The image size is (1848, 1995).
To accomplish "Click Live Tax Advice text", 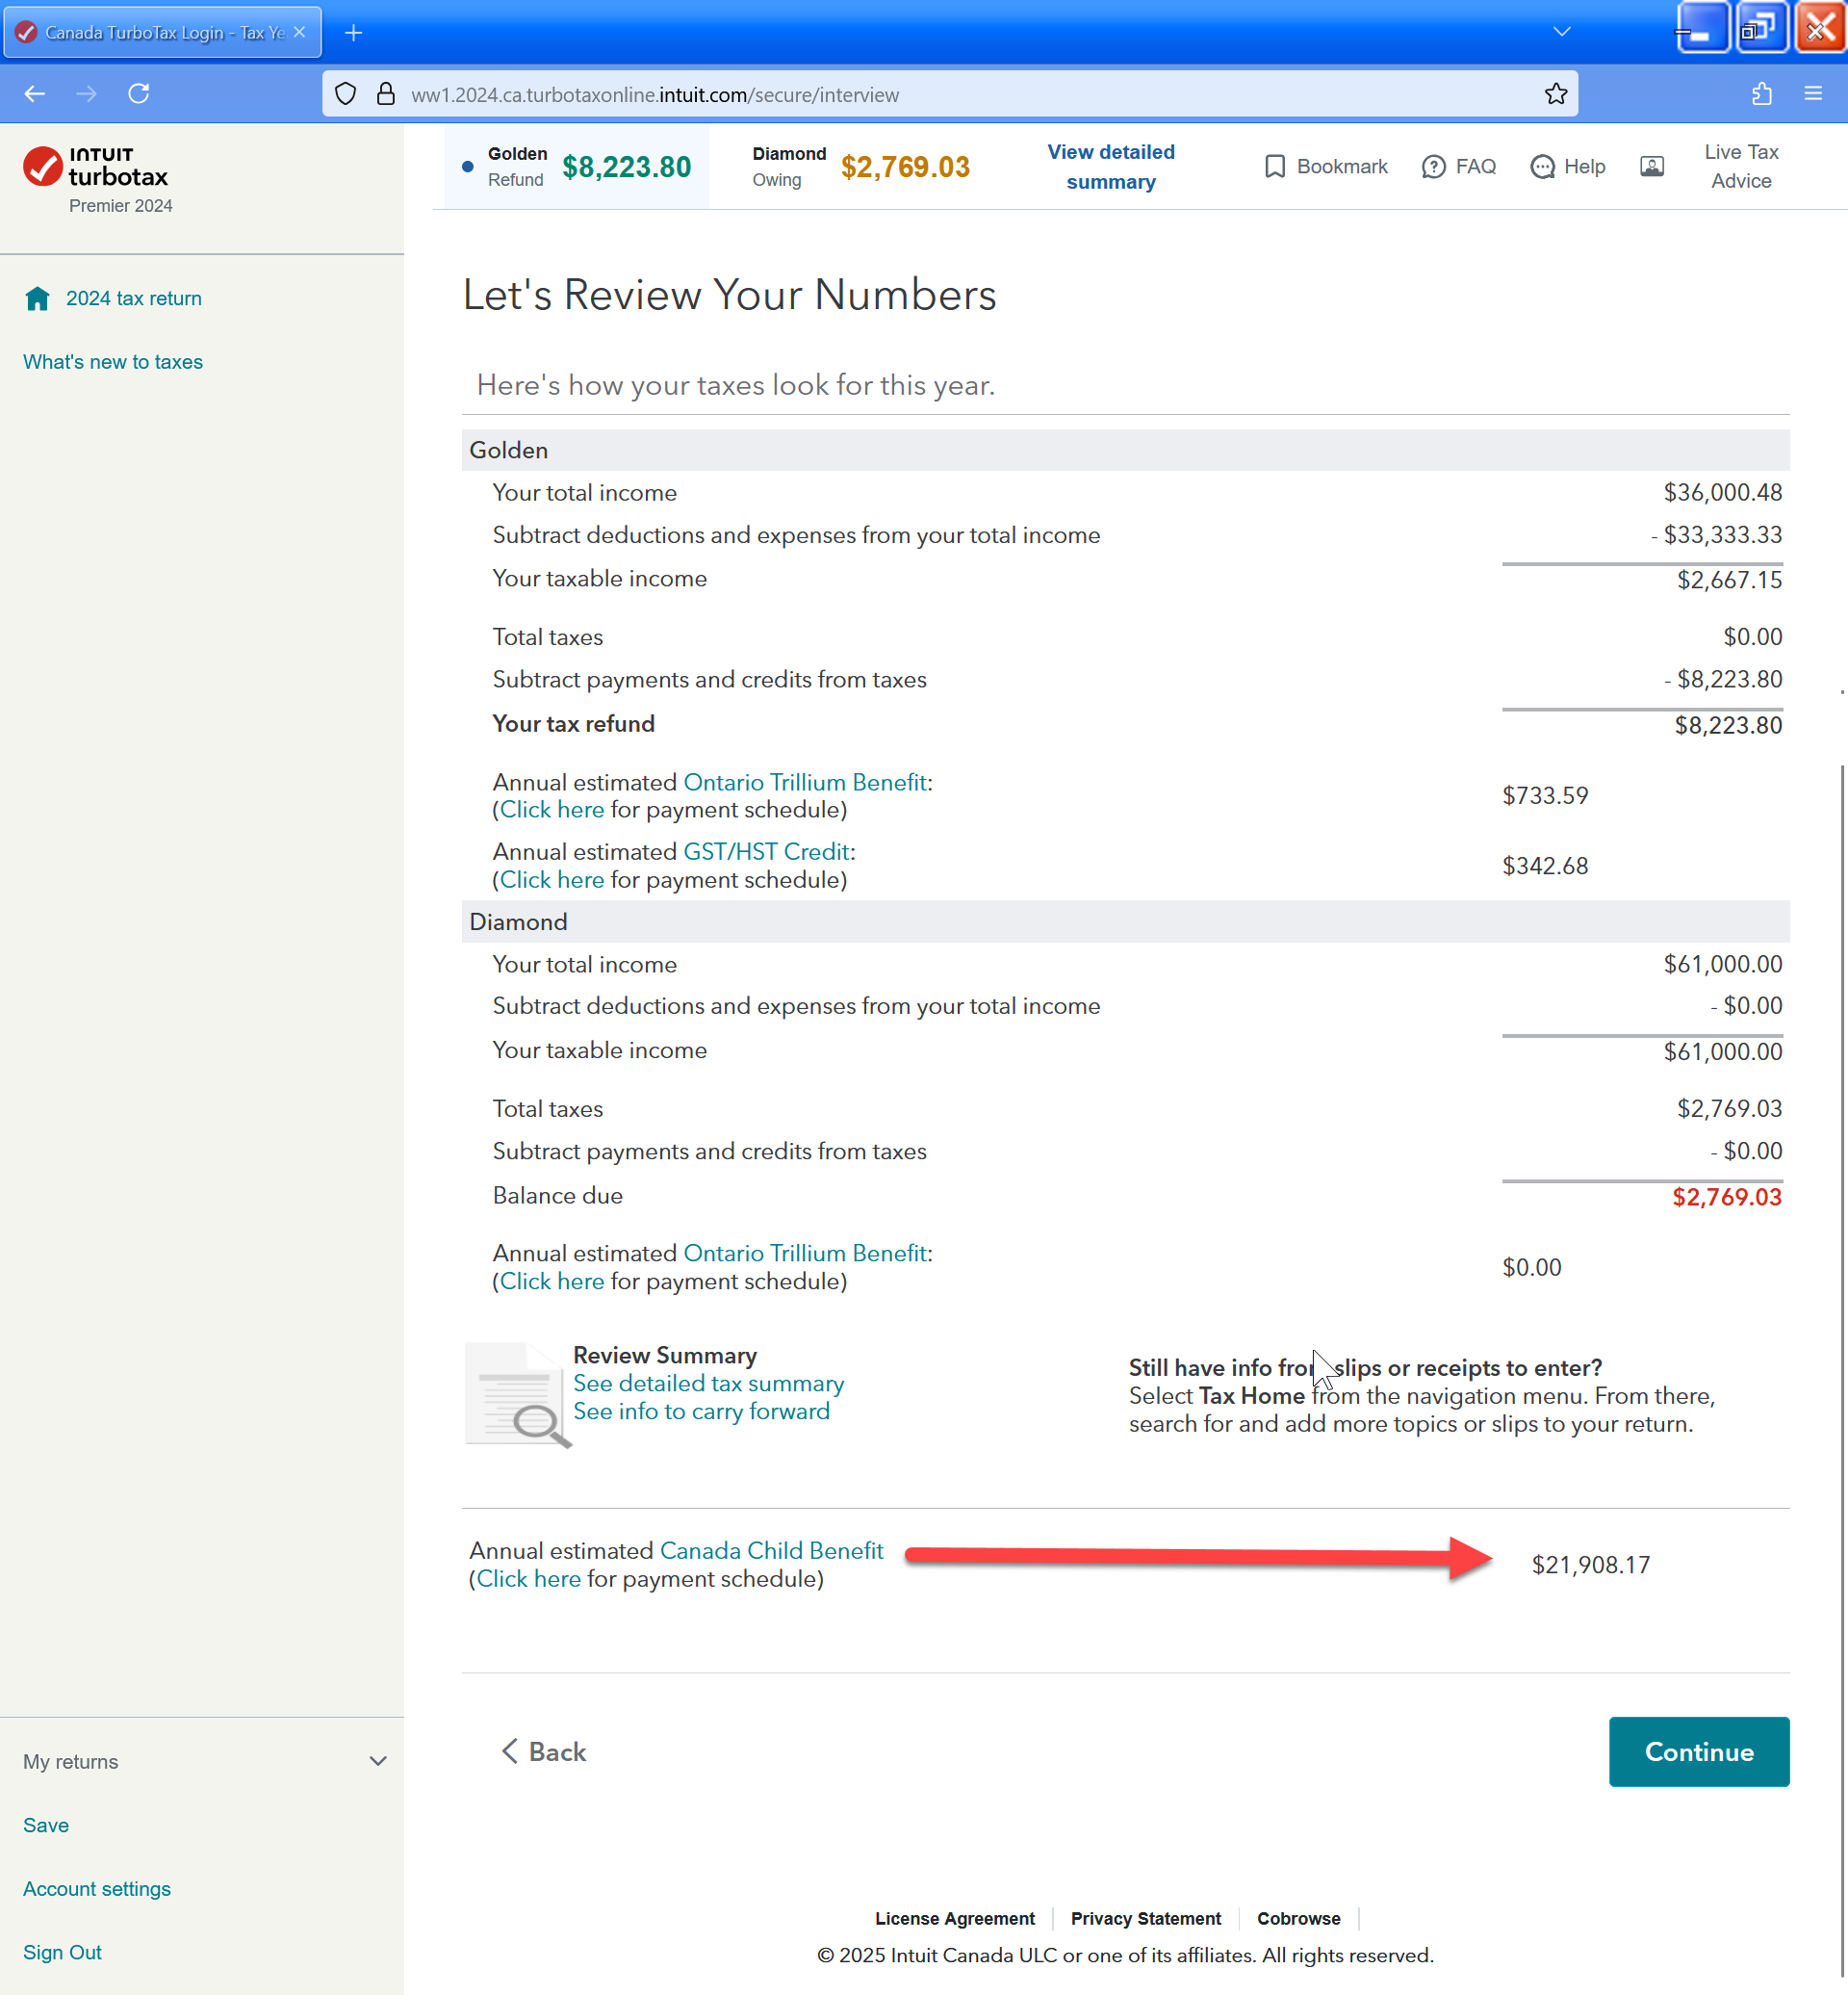I will pos(1741,166).
